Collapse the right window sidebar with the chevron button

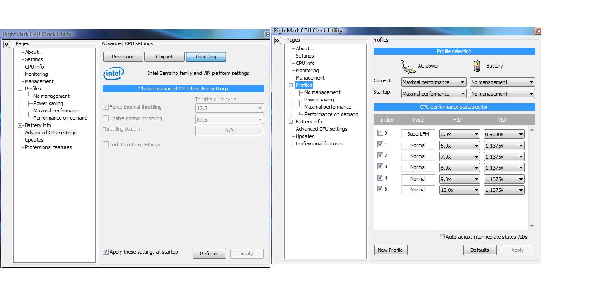pos(277,41)
